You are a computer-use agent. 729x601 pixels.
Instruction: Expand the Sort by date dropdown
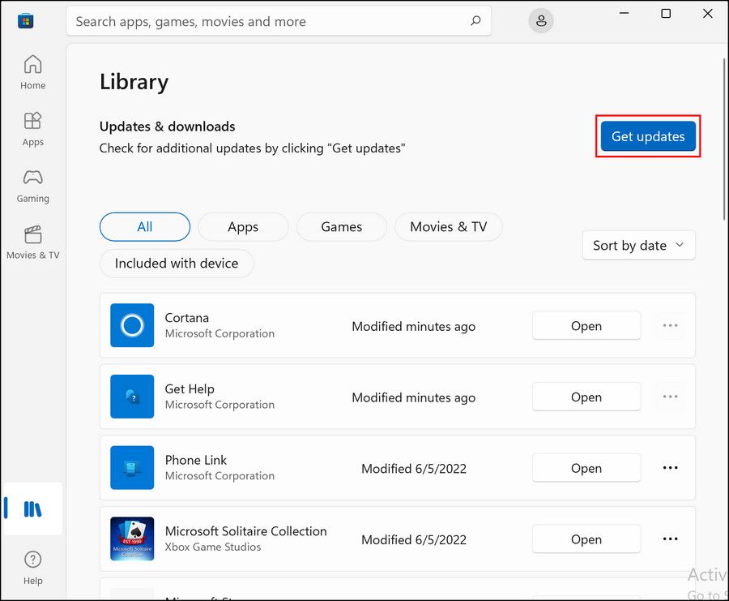tap(638, 245)
